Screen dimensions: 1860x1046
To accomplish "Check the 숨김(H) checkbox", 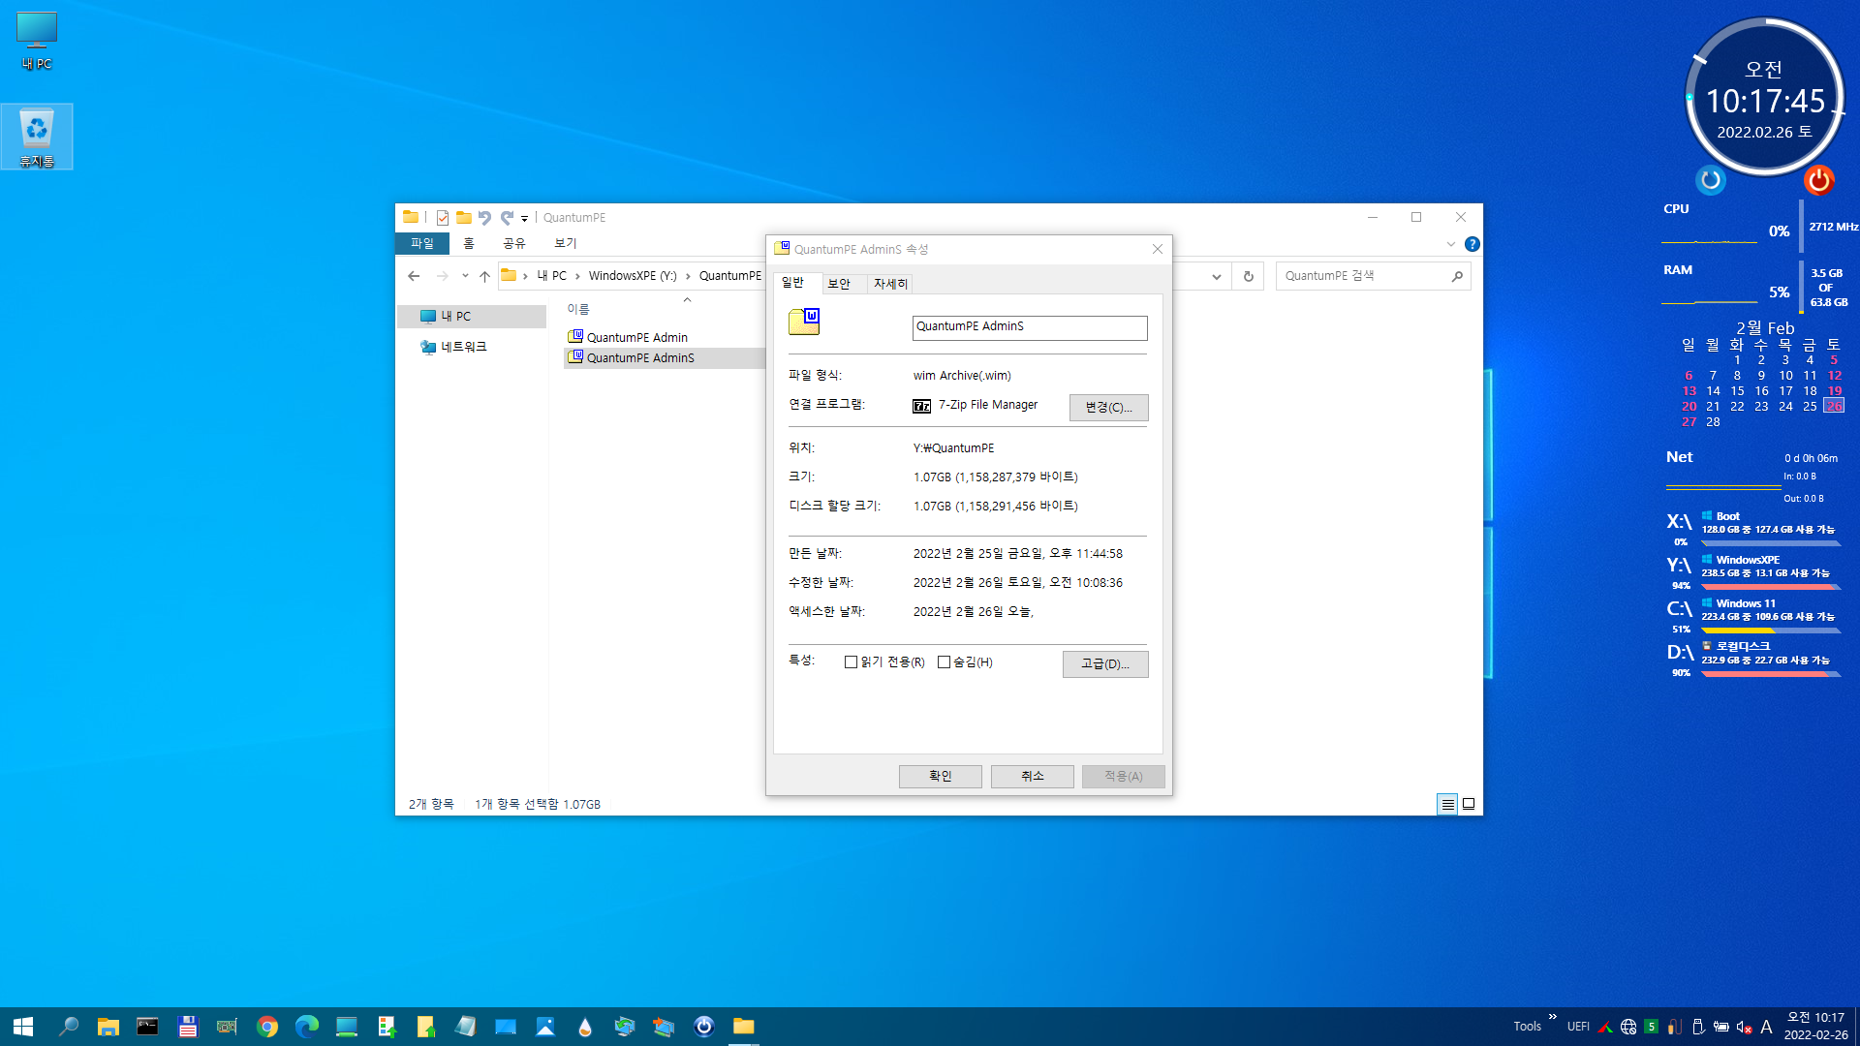I will tap(944, 662).
